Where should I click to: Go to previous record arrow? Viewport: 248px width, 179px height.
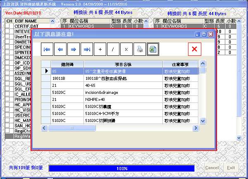click(x=60, y=49)
